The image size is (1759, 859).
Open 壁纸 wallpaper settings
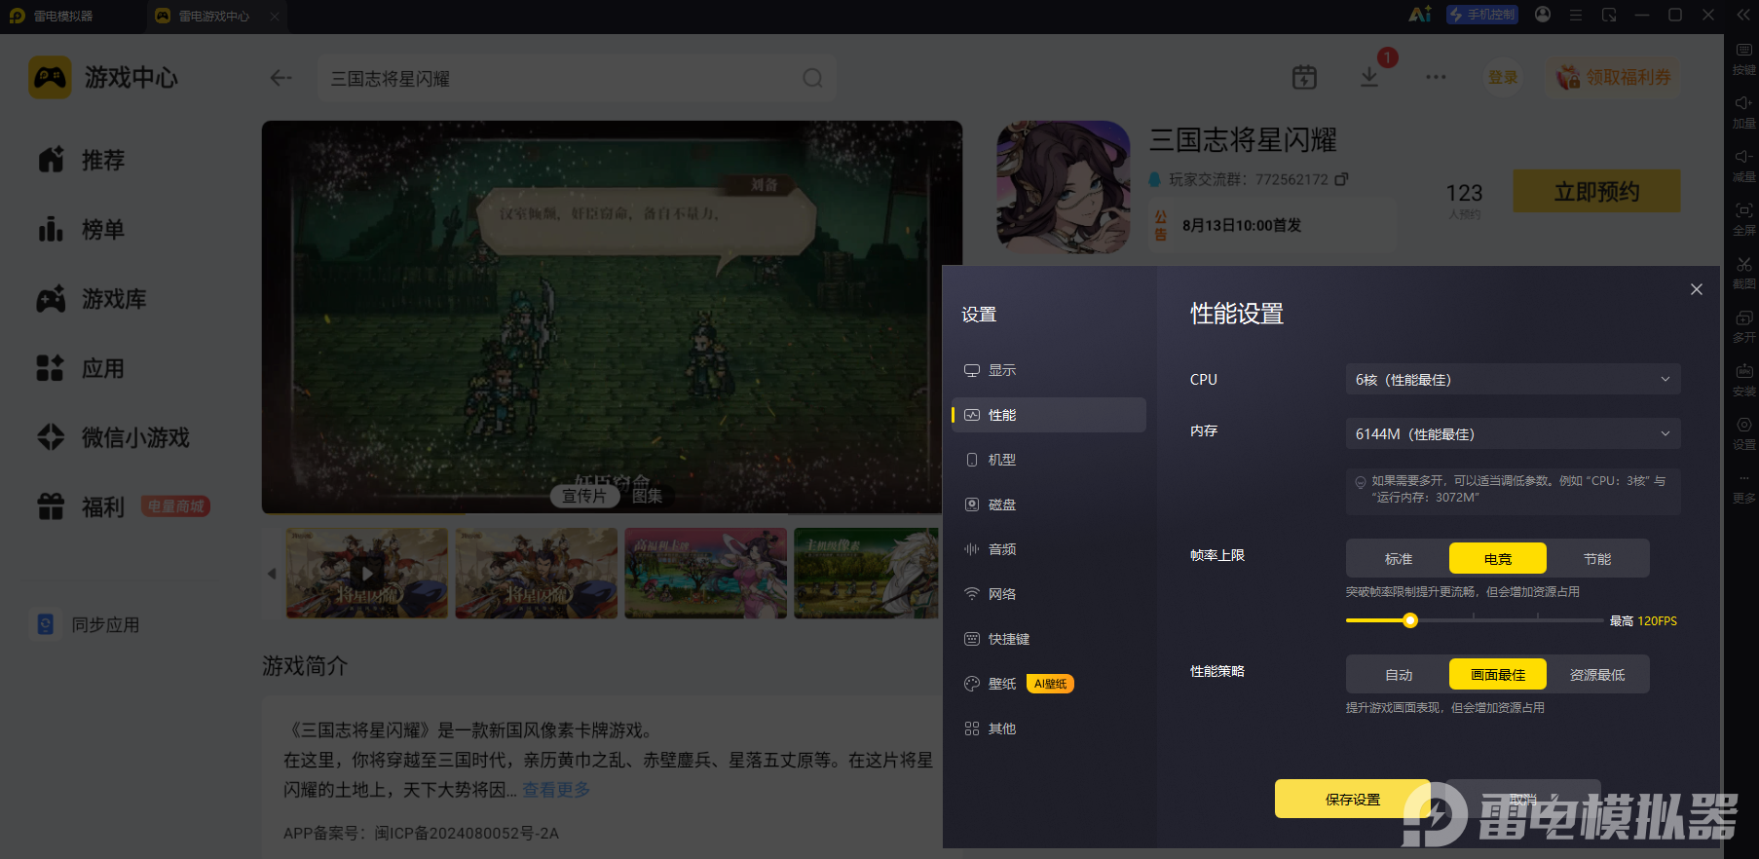pos(1049,684)
